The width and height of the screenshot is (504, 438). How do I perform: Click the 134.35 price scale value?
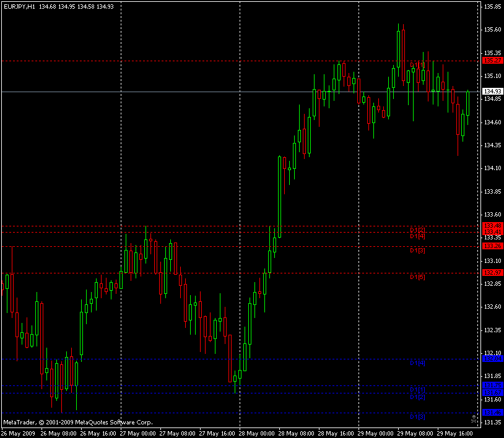click(x=493, y=145)
